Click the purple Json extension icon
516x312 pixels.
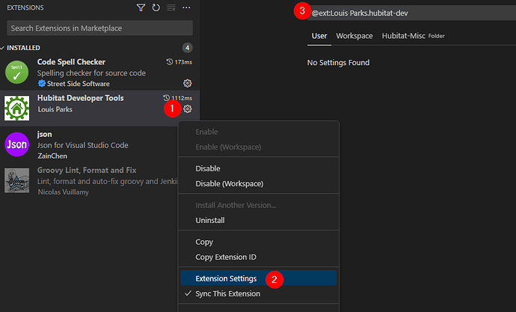tap(16, 144)
